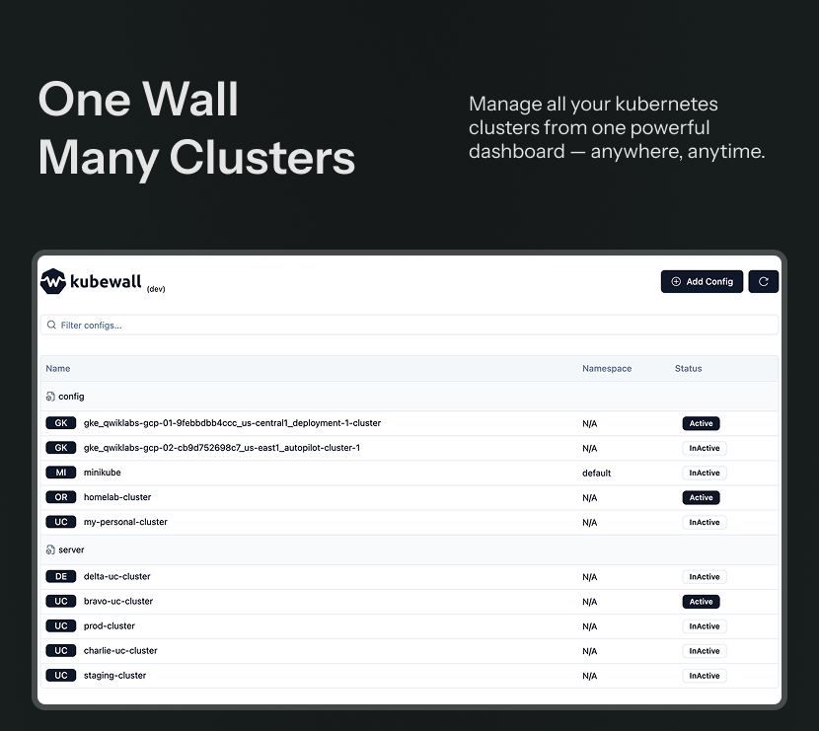Toggle the InActive status badge for minikube
The width and height of the screenshot is (819, 731).
pos(704,472)
